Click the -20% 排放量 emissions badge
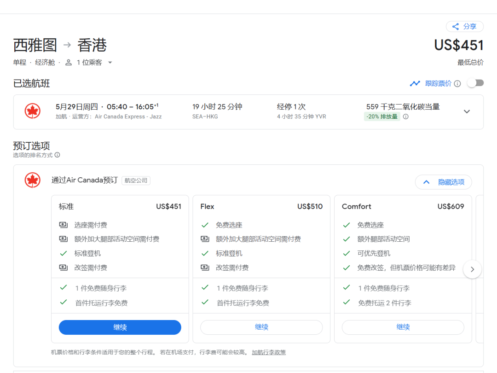This screenshot has height=373, width=497. point(382,117)
